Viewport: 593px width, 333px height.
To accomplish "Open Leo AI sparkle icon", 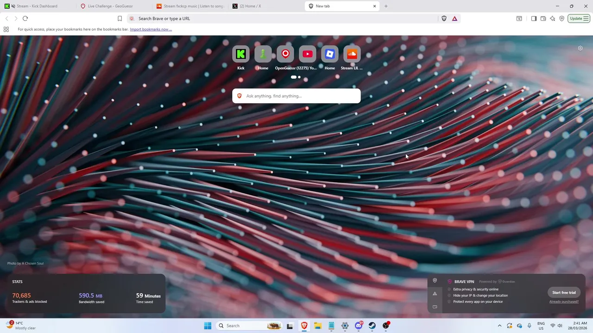I will [x=552, y=18].
